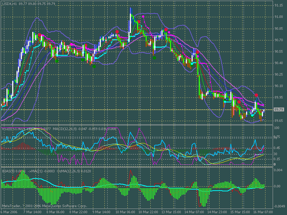Click the 91.15 price axis label
Screen dimensions: 287x215
[x=279, y=5]
